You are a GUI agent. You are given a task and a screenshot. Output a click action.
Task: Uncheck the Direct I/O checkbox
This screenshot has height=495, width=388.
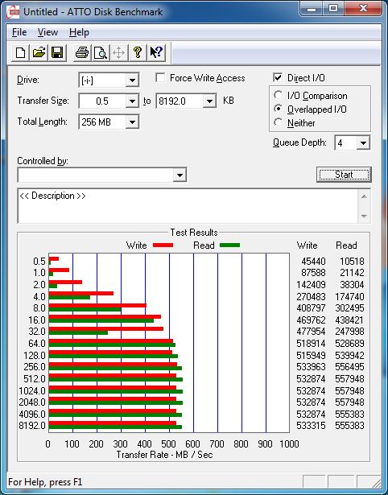pyautogui.click(x=278, y=77)
